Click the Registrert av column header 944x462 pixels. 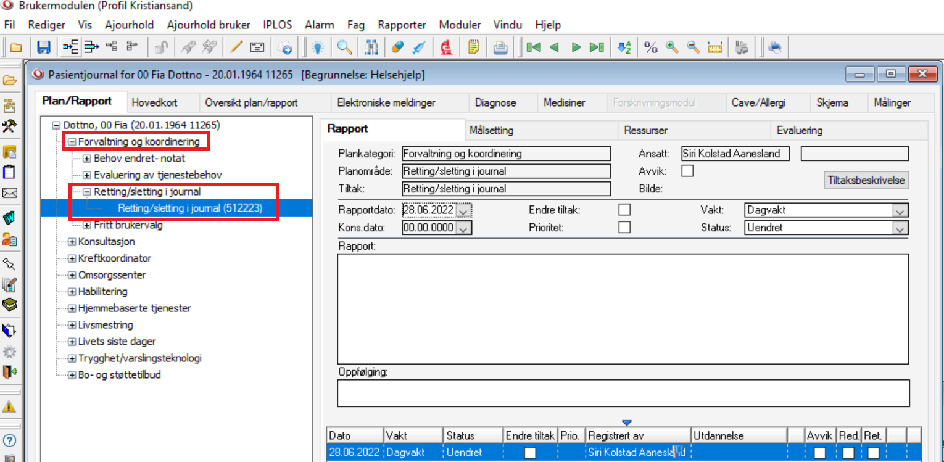(x=638, y=435)
